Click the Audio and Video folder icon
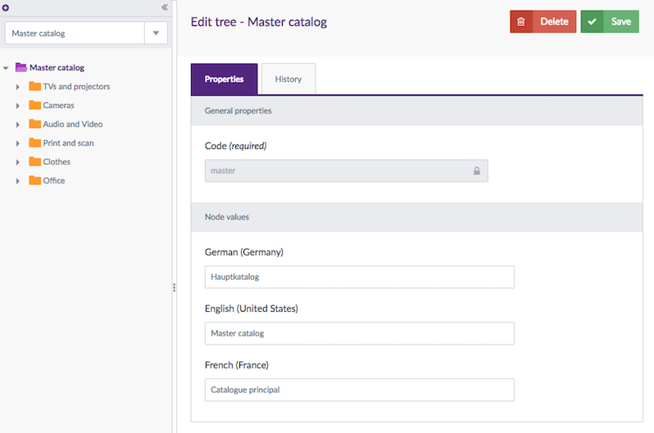654x433 pixels. point(34,124)
